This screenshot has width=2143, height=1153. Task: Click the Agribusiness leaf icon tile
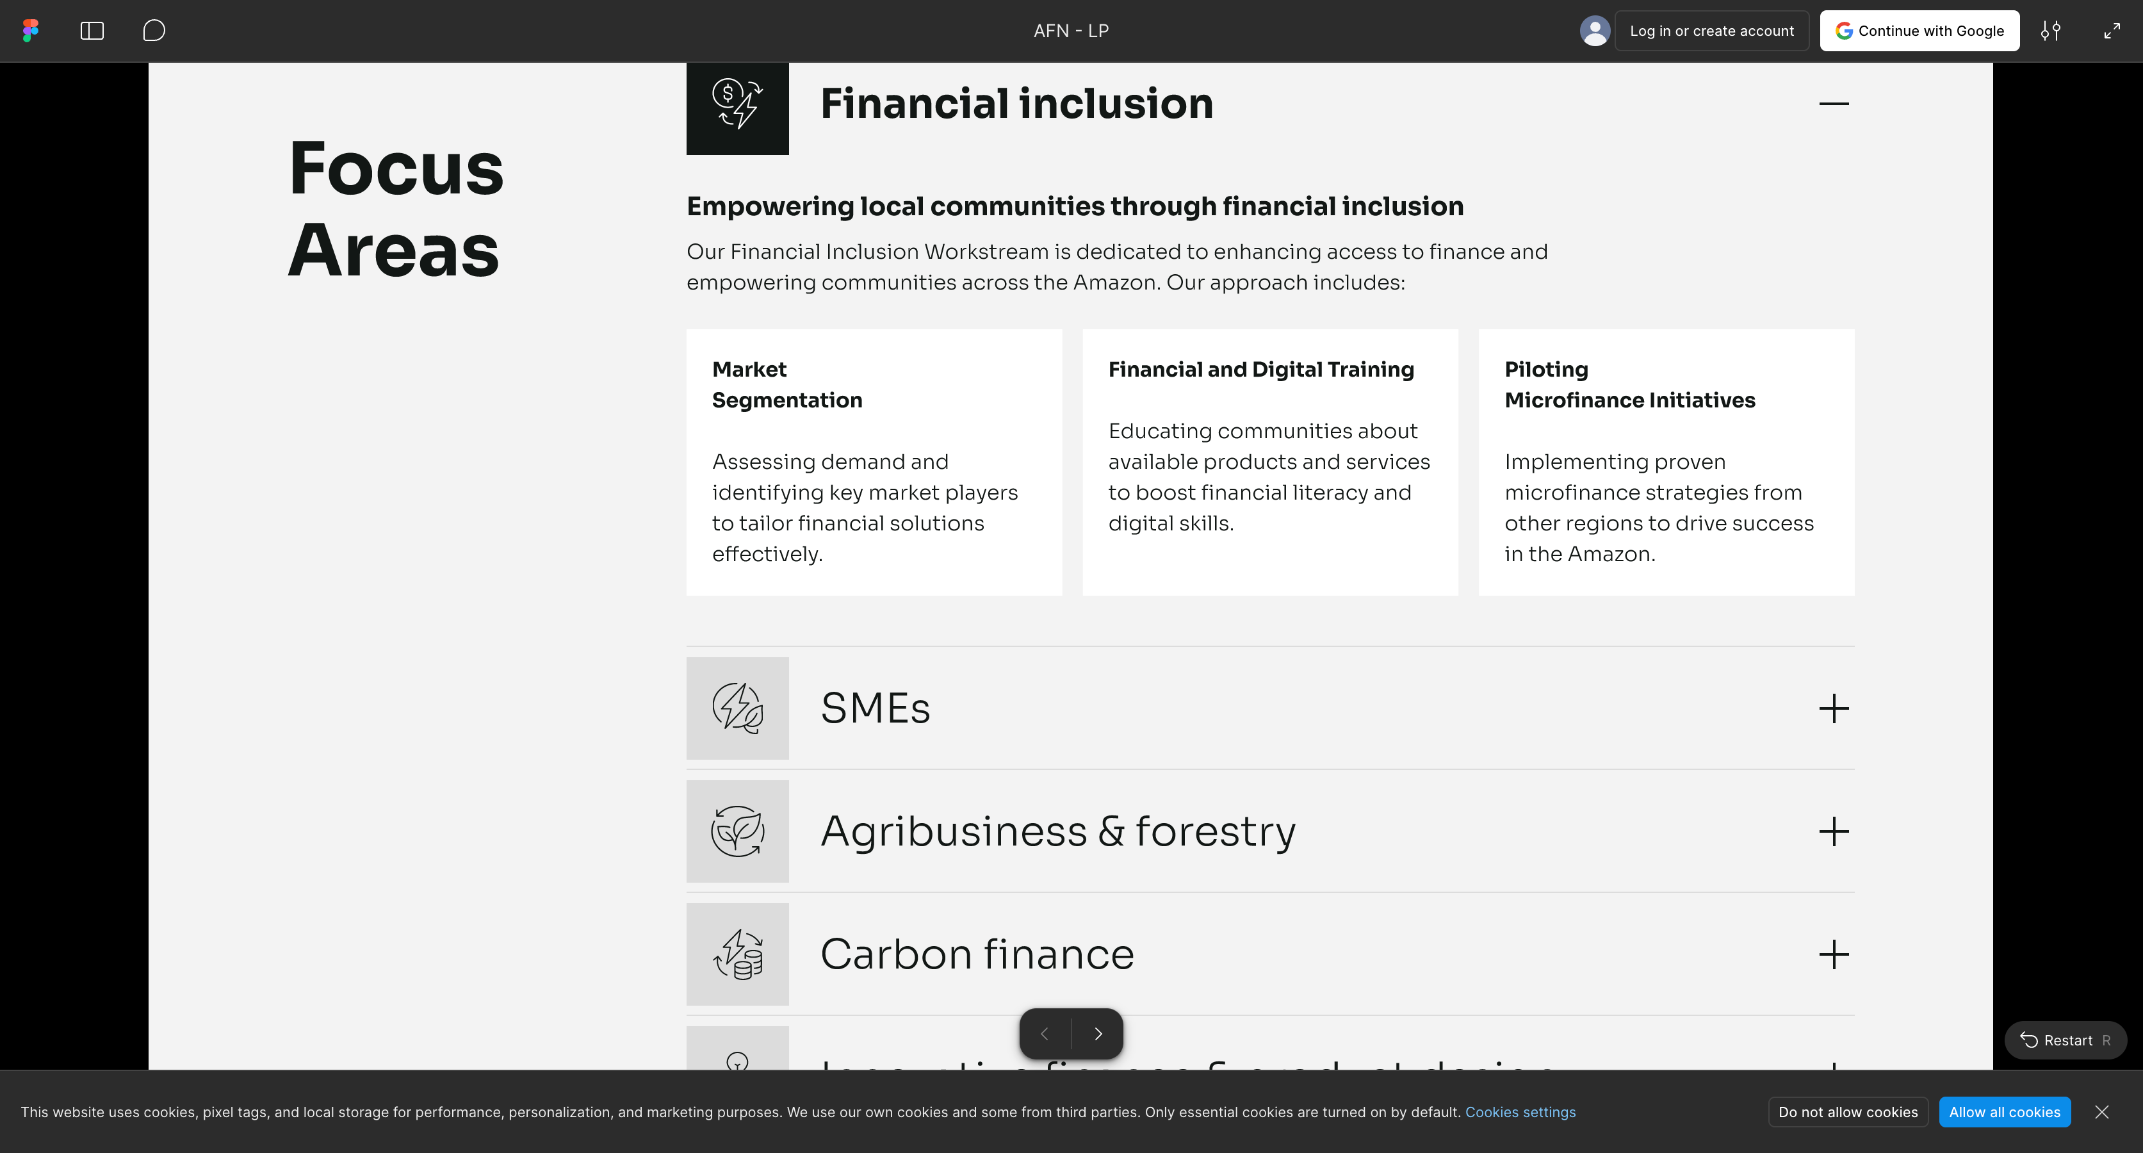click(x=737, y=831)
